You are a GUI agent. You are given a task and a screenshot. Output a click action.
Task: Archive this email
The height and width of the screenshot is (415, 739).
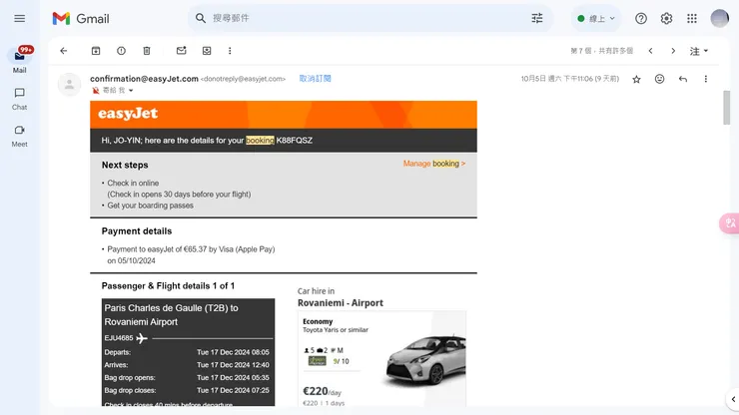pos(96,51)
